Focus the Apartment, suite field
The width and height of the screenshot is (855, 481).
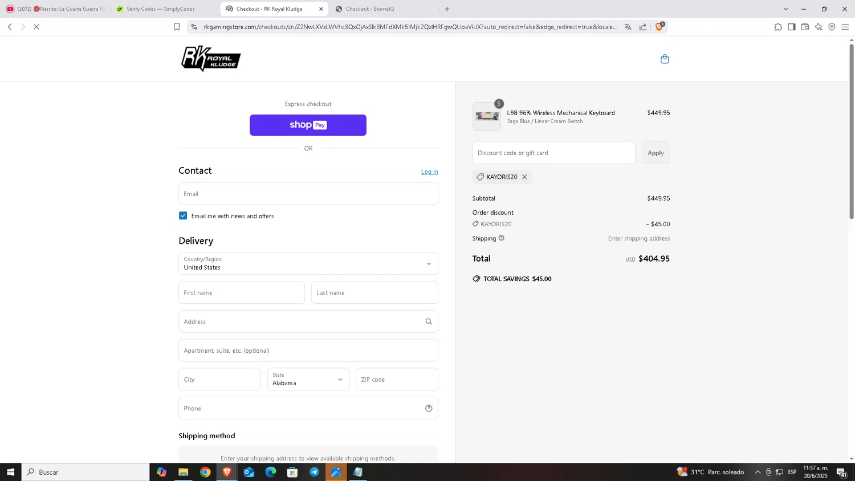click(x=308, y=350)
